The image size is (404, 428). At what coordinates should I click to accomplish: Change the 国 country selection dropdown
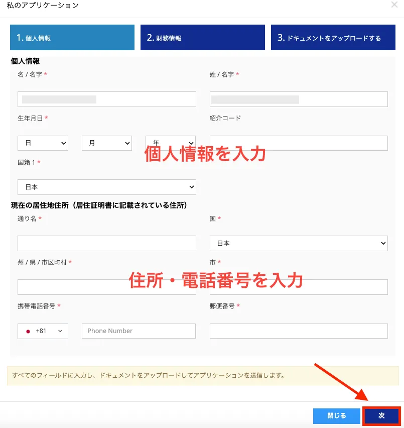click(x=298, y=243)
